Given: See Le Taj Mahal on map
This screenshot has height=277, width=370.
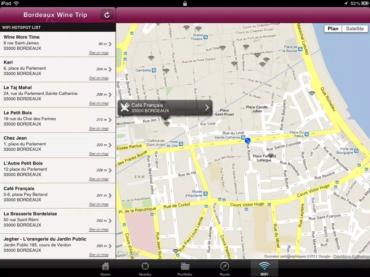Looking at the screenshot, I should [x=99, y=103].
